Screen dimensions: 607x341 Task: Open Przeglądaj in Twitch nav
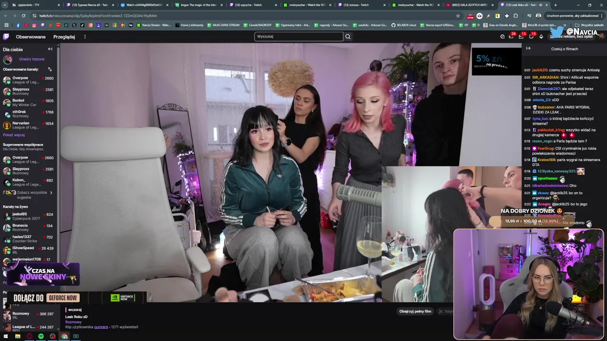coord(64,36)
